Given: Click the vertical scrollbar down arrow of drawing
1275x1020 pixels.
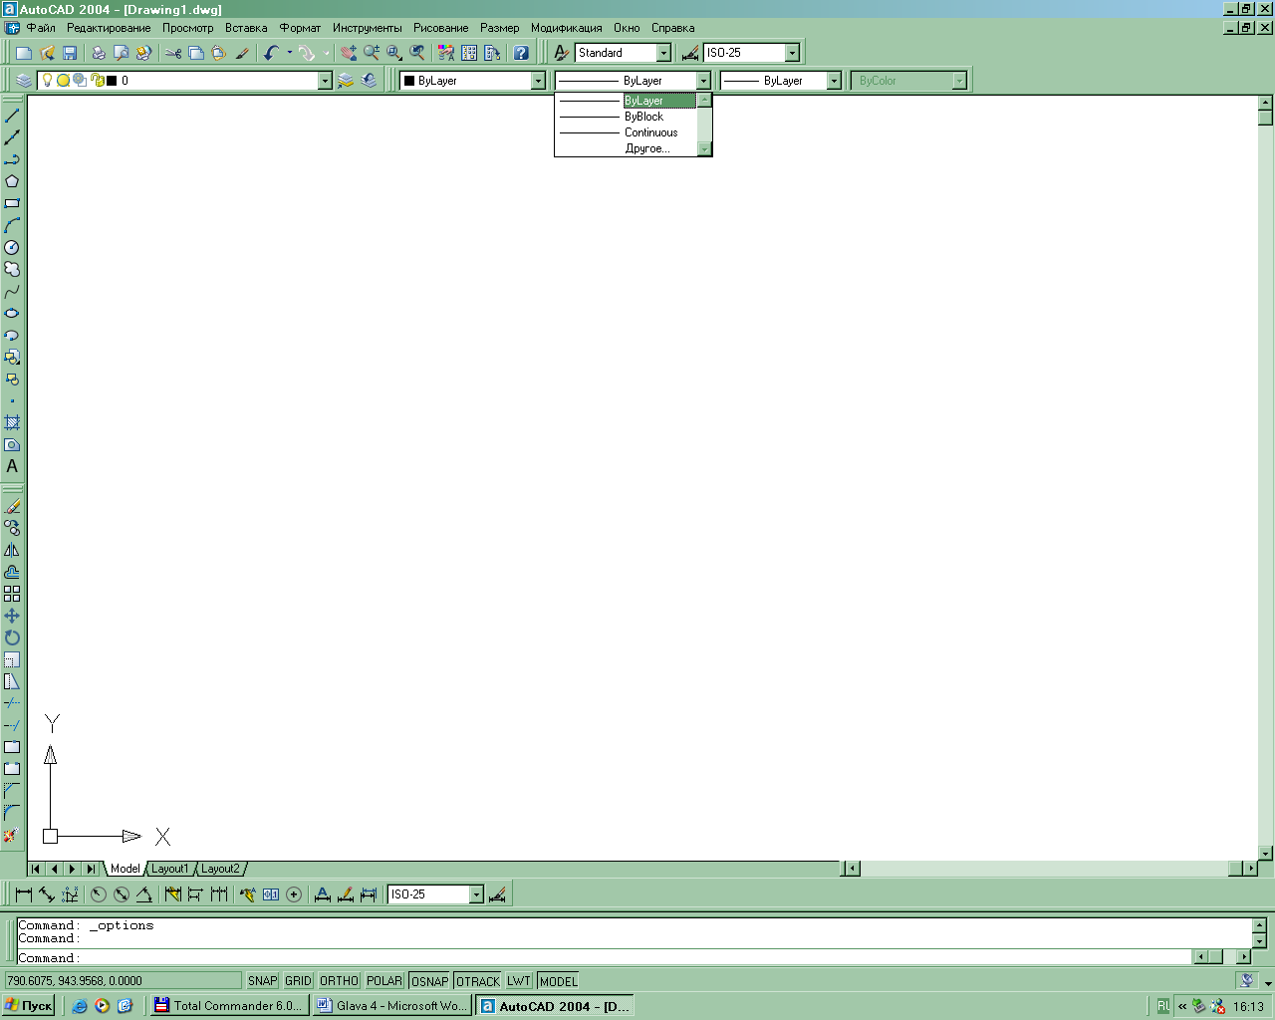Looking at the screenshot, I should [1265, 854].
